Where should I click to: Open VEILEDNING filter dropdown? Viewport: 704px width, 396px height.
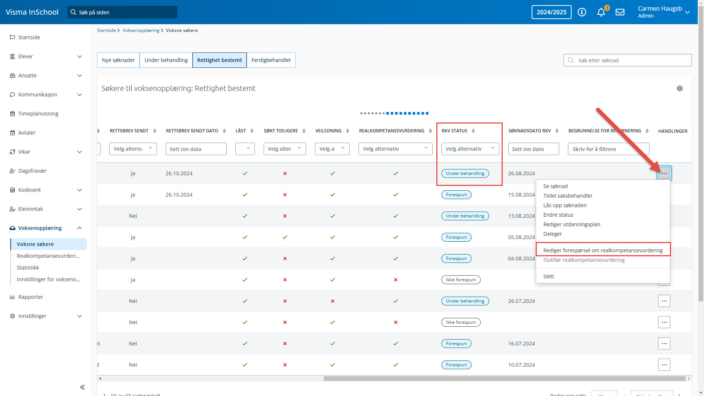coord(332,149)
